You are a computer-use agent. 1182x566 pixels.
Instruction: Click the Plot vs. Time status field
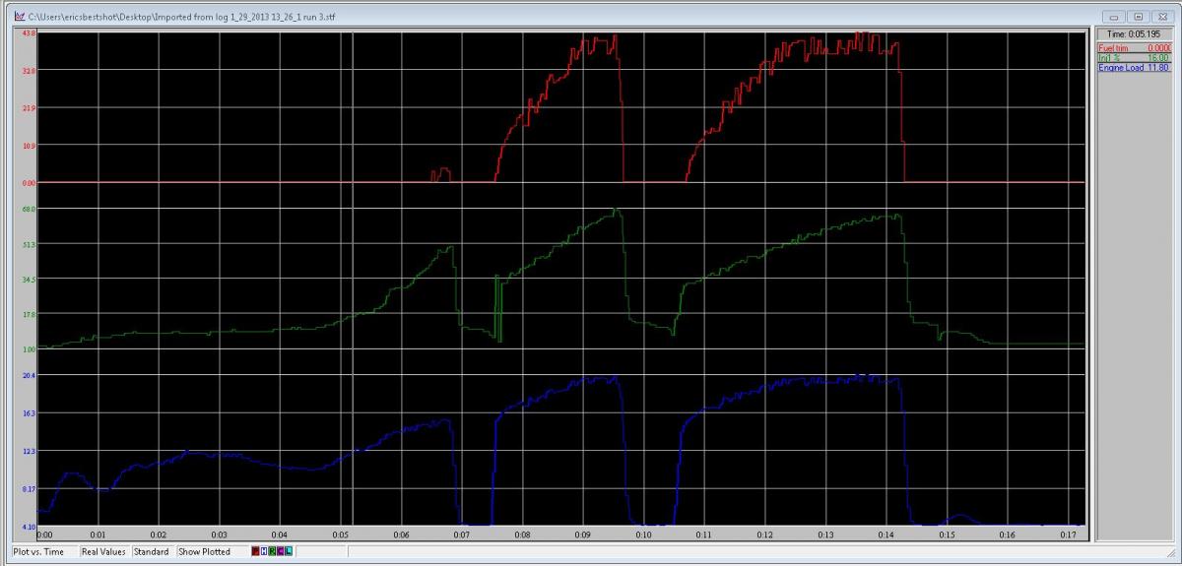pos(44,552)
